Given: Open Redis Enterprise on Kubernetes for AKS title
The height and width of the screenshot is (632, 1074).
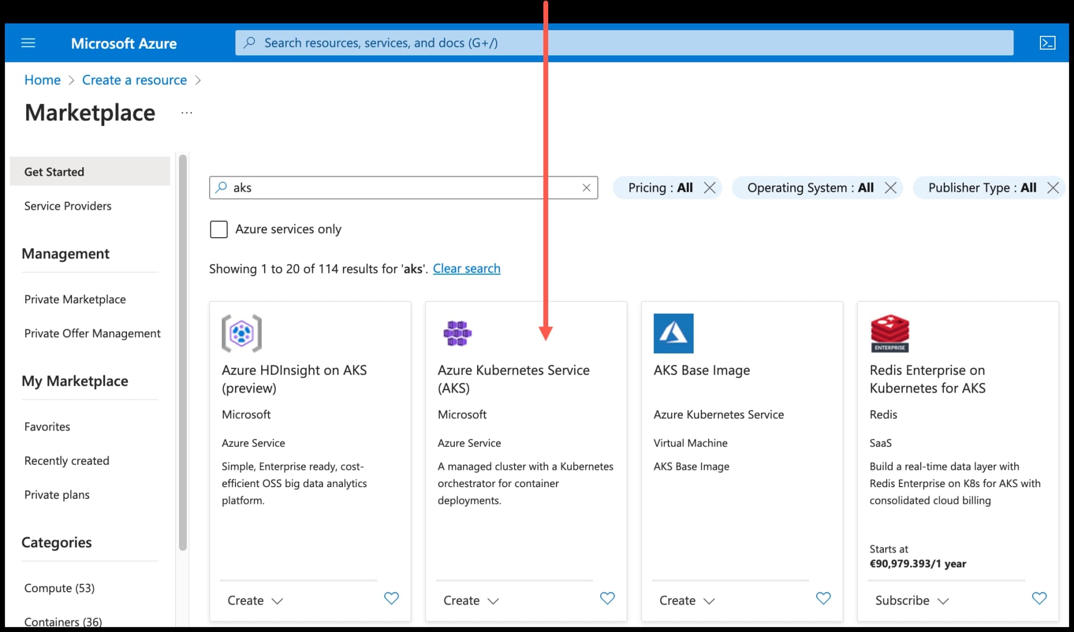Looking at the screenshot, I should coord(927,379).
